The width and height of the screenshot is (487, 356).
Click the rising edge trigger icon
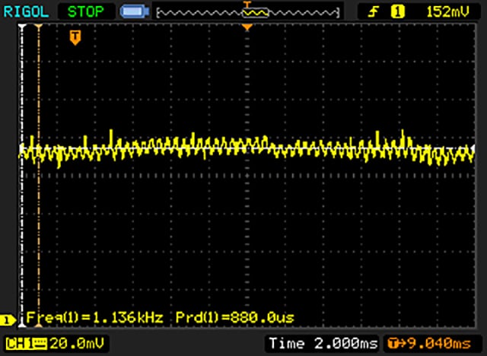point(373,12)
